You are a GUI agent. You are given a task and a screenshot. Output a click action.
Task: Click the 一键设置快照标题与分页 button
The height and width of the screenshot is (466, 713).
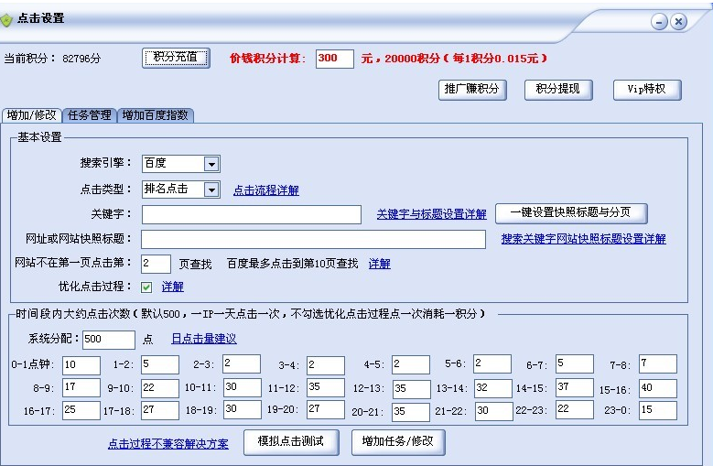click(x=571, y=213)
